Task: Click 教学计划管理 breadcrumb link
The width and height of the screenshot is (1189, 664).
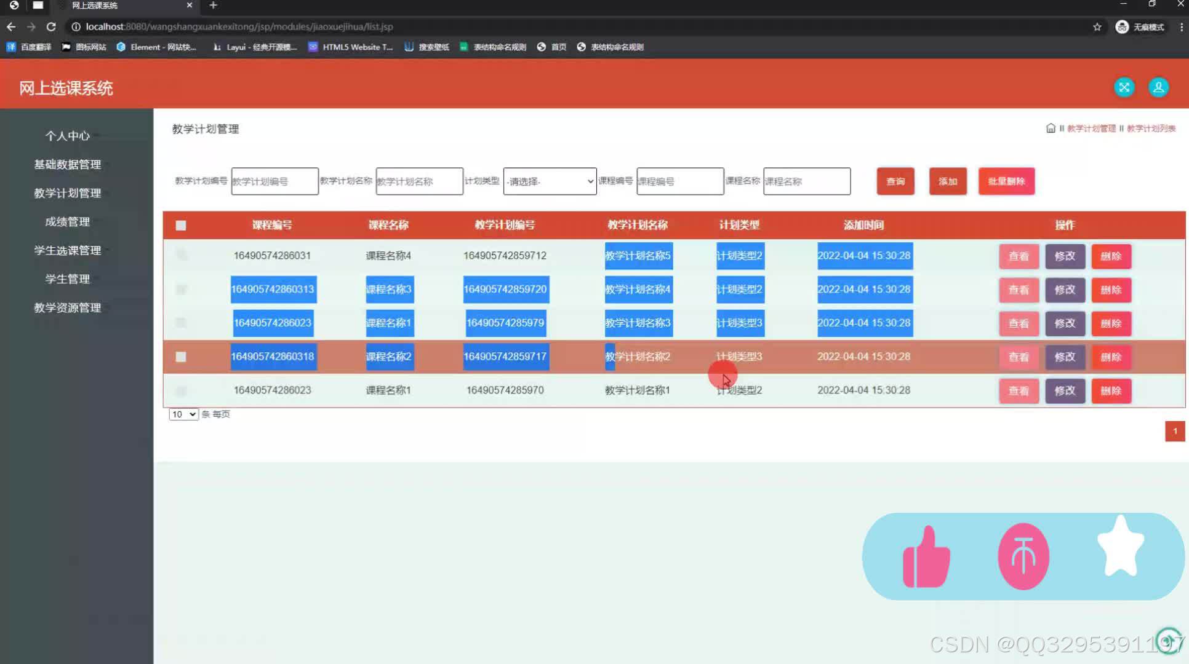Action: point(1091,128)
